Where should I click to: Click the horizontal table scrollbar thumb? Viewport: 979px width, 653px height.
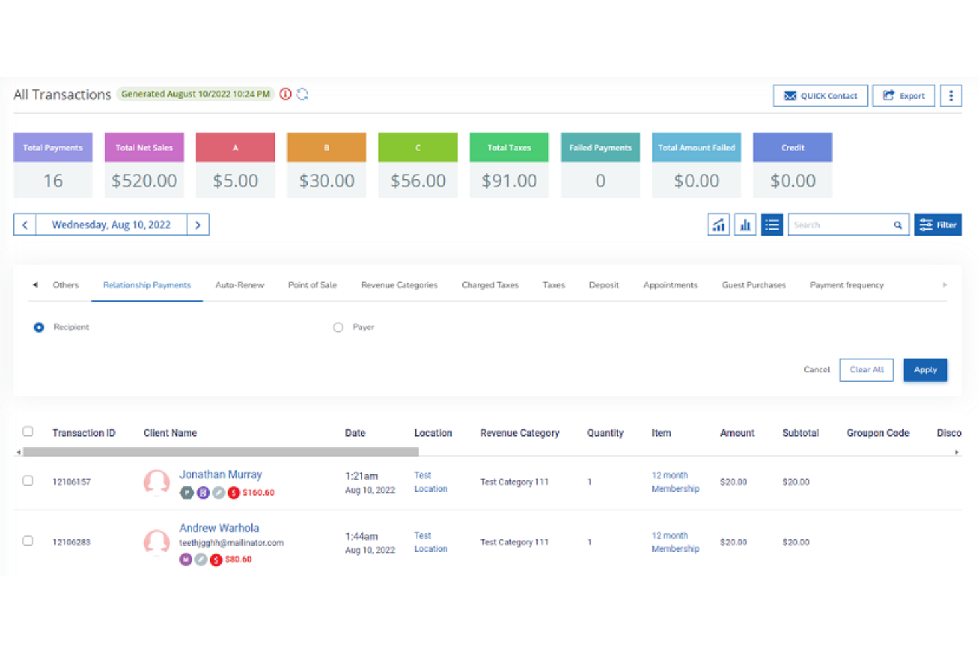[x=221, y=452]
